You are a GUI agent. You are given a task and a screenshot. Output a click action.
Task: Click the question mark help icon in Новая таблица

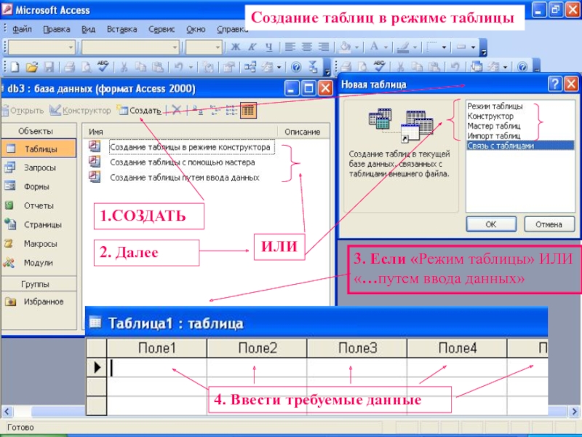(554, 84)
